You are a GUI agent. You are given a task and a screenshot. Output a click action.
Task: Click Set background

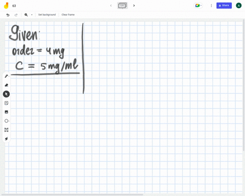(x=47, y=15)
